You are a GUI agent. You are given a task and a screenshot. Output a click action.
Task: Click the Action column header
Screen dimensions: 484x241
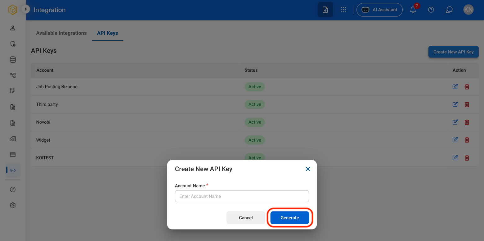(459, 70)
